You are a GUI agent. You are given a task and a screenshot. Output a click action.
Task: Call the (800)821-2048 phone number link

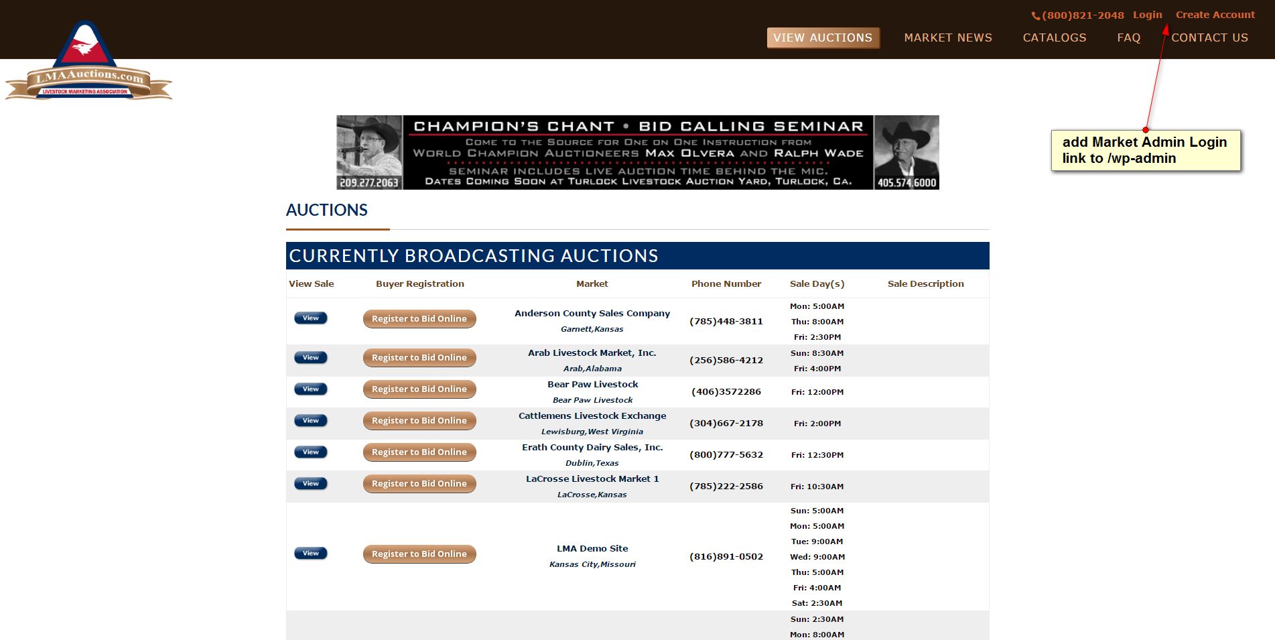tap(1078, 15)
